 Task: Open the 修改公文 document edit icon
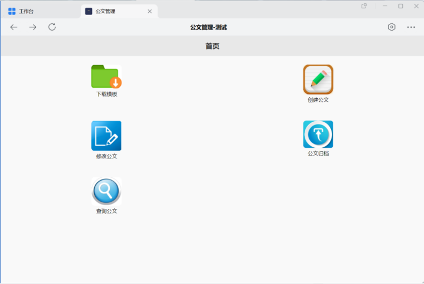106,136
